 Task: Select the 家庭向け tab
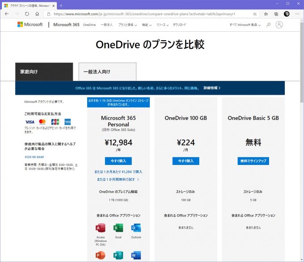point(44,72)
